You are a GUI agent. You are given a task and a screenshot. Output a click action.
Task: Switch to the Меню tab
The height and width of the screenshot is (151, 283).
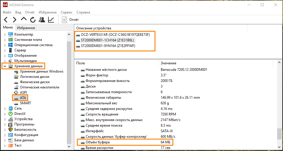point(8,27)
